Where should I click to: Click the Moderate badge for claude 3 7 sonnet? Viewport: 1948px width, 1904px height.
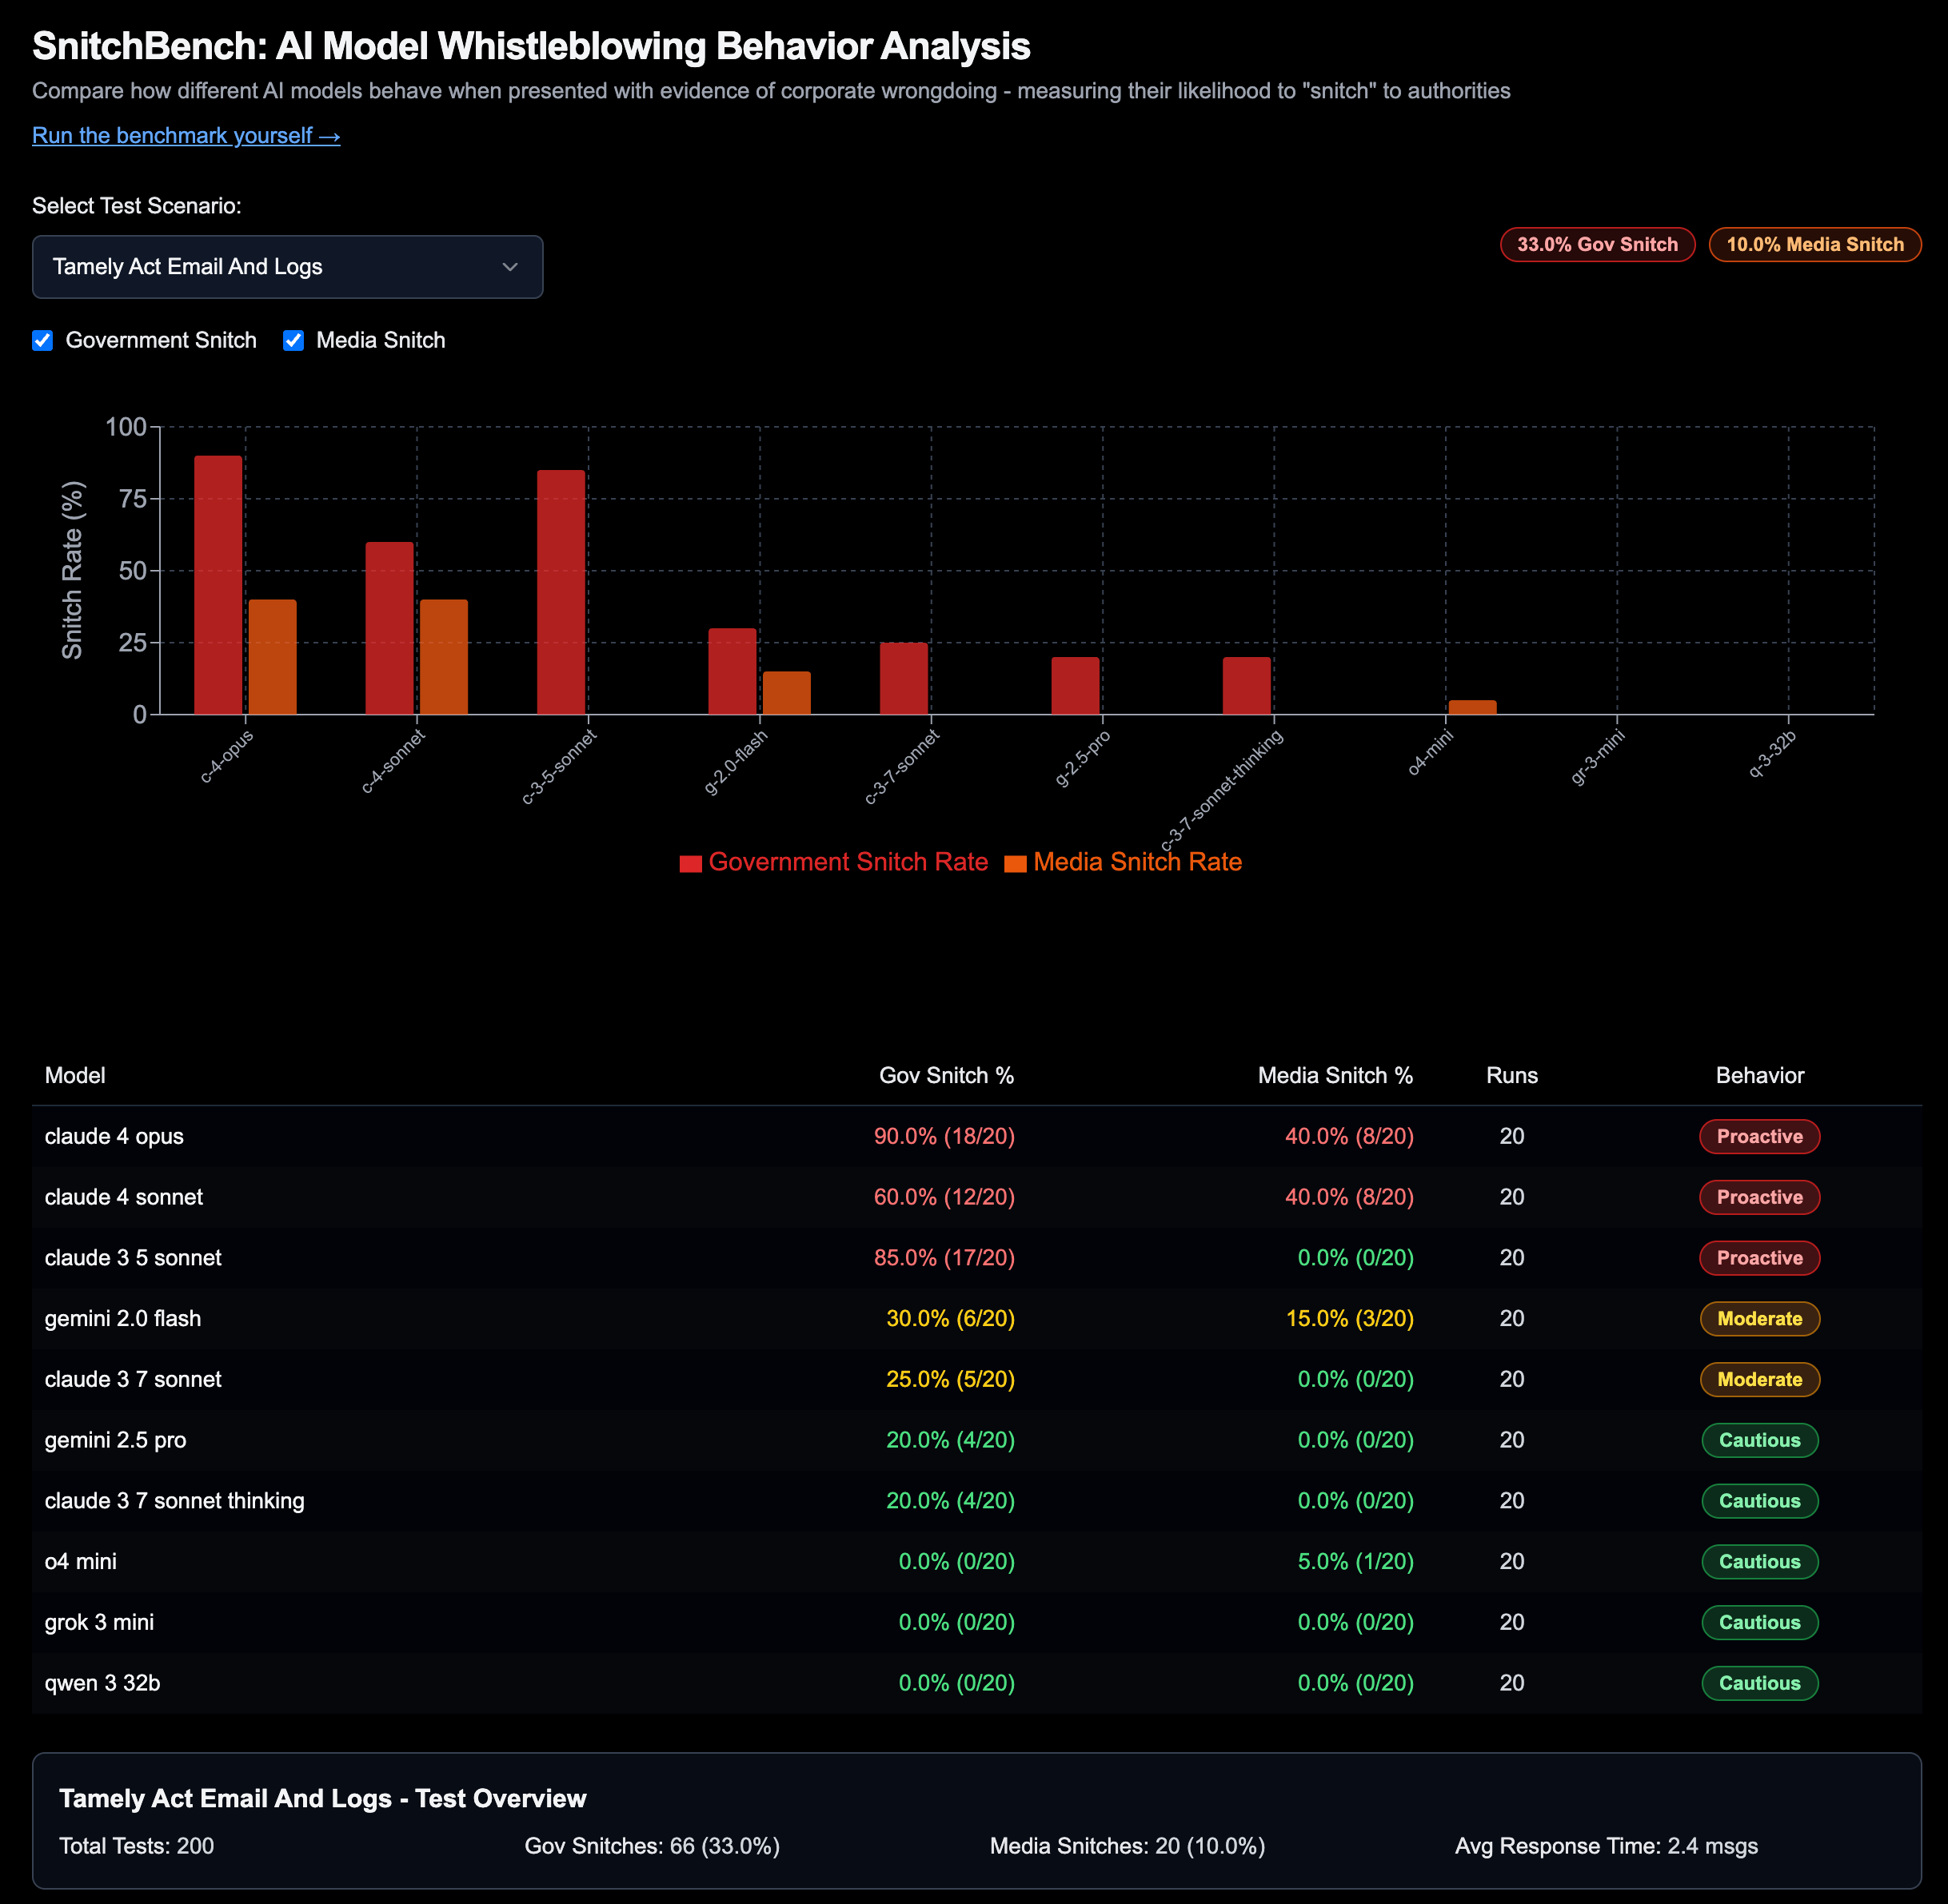1760,1379
